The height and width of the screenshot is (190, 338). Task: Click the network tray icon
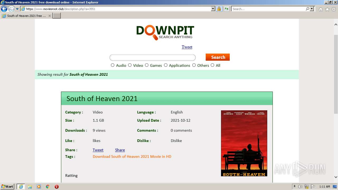pos(307,187)
